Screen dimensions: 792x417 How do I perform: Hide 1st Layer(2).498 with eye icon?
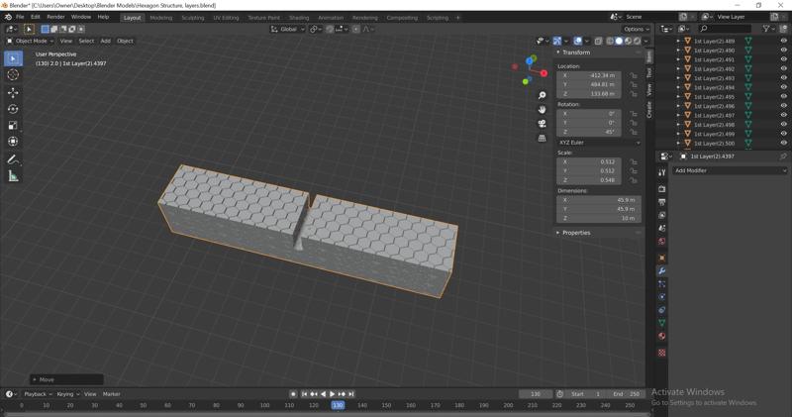[x=783, y=125]
